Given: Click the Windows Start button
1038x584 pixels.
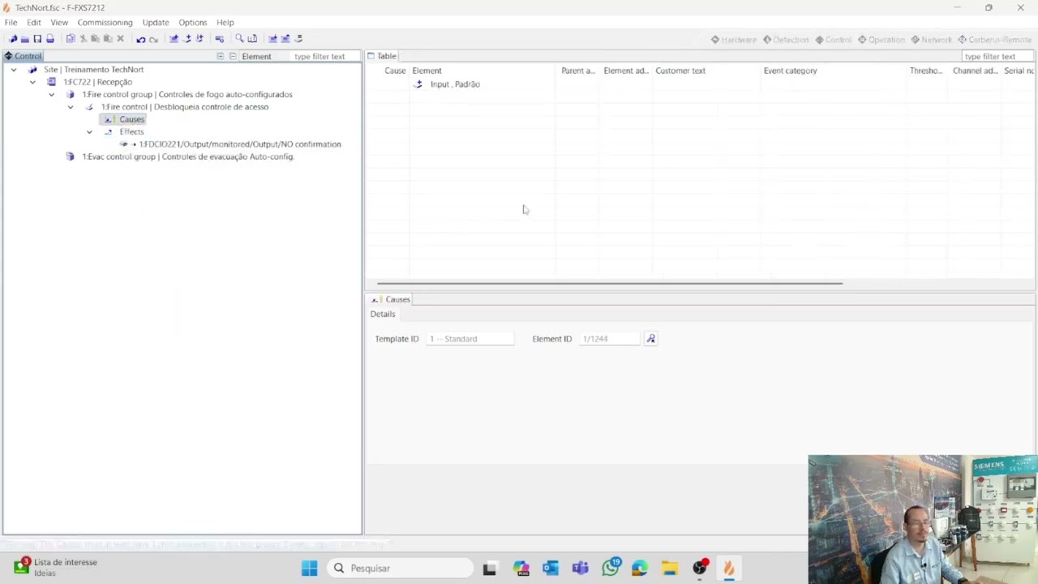Looking at the screenshot, I should tap(310, 568).
